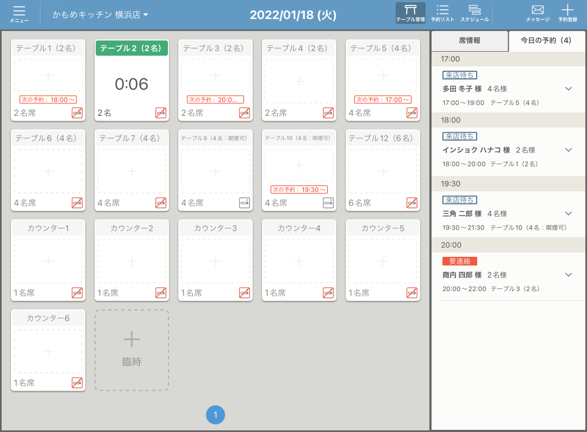
Task: Select the empty カウンター3 seat
Action: pyautogui.click(x=215, y=261)
